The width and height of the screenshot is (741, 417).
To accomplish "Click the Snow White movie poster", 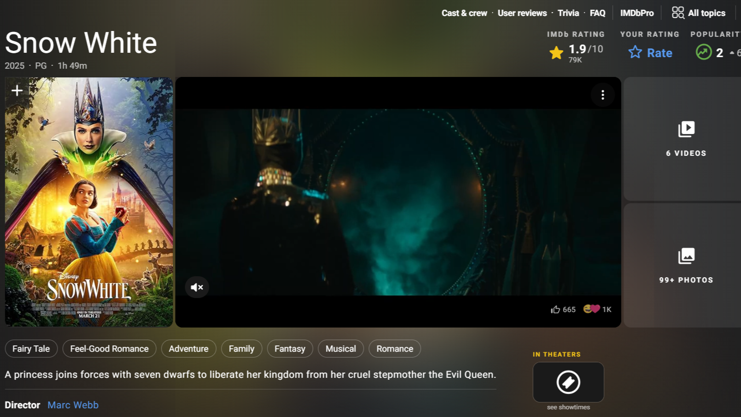I will pyautogui.click(x=89, y=202).
